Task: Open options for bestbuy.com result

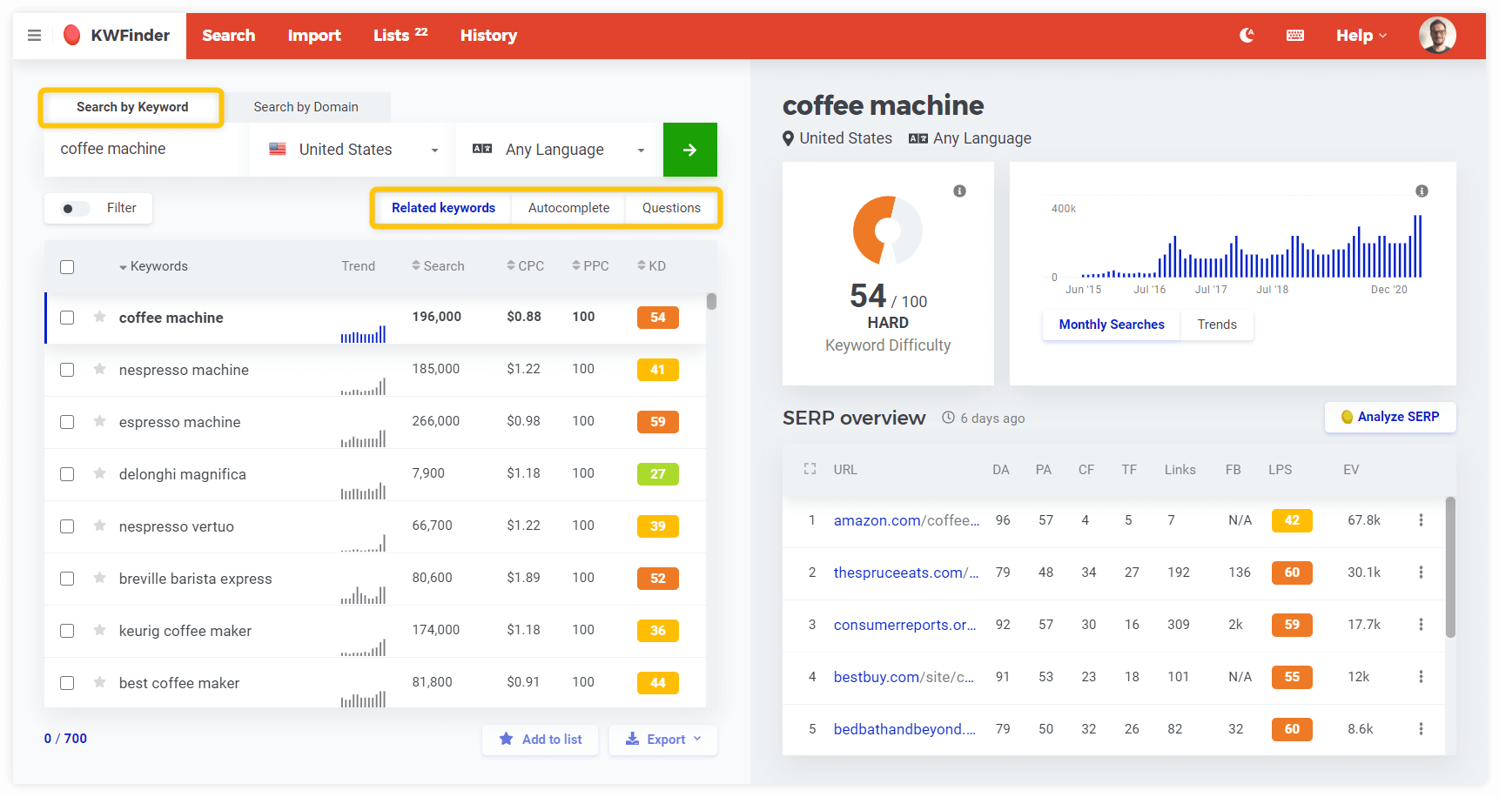Action: tap(1421, 677)
